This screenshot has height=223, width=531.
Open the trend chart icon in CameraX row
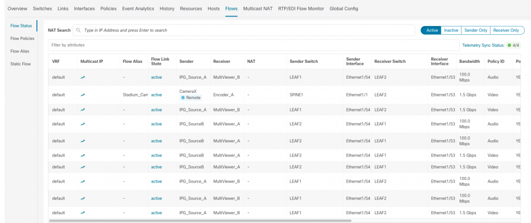pyautogui.click(x=82, y=95)
